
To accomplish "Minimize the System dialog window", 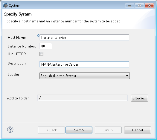I will click(x=129, y=5).
